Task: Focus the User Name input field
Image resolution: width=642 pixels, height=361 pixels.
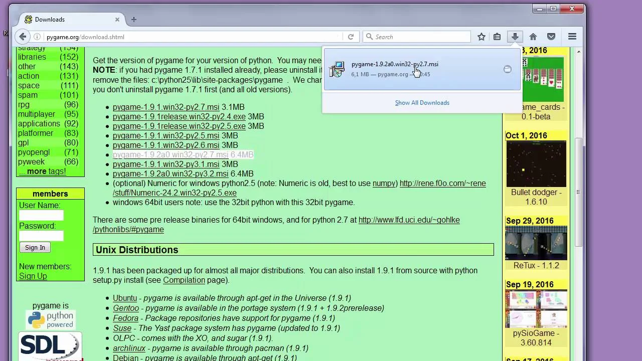Action: point(41,216)
